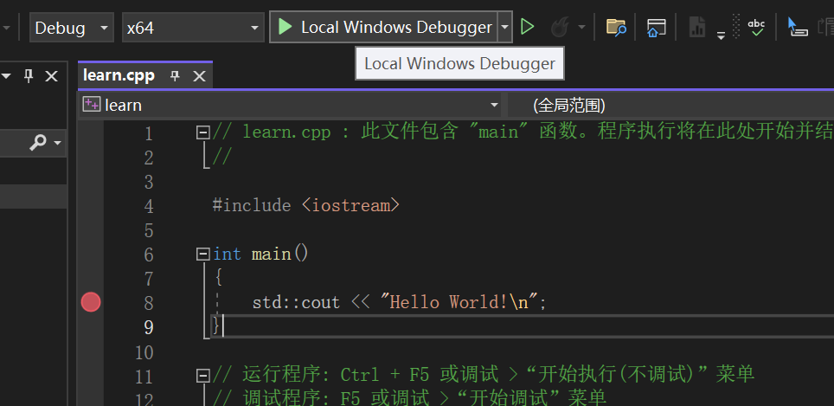Viewport: 834px width, 406px height.
Task: Click the cursor selection toolbar icon
Action: click(798, 27)
